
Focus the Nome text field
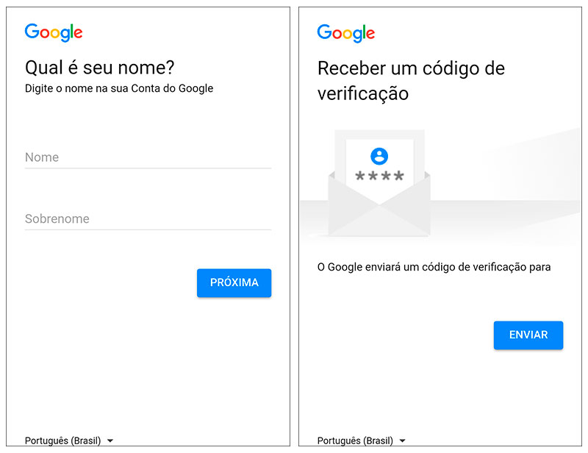pyautogui.click(x=148, y=157)
